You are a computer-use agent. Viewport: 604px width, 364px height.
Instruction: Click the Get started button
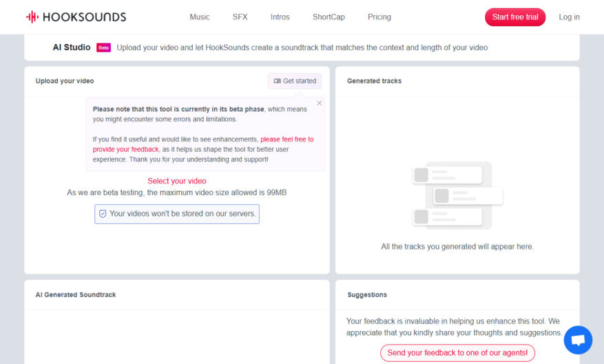click(295, 81)
